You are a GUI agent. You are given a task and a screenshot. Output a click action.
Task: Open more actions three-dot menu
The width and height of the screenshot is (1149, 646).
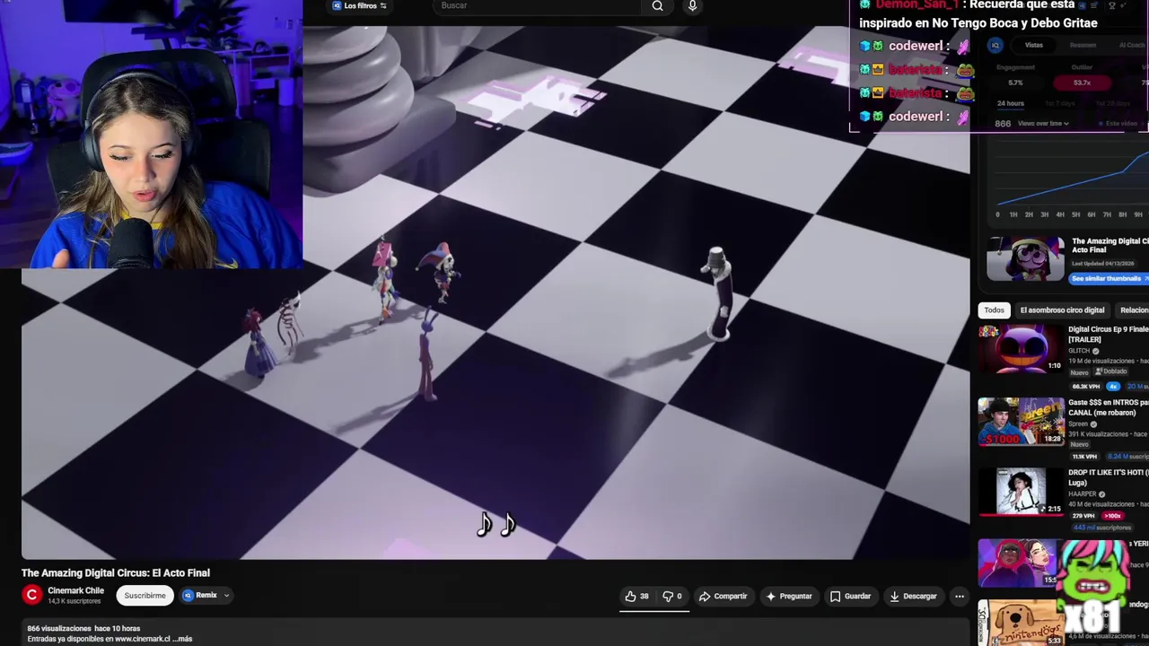click(960, 596)
